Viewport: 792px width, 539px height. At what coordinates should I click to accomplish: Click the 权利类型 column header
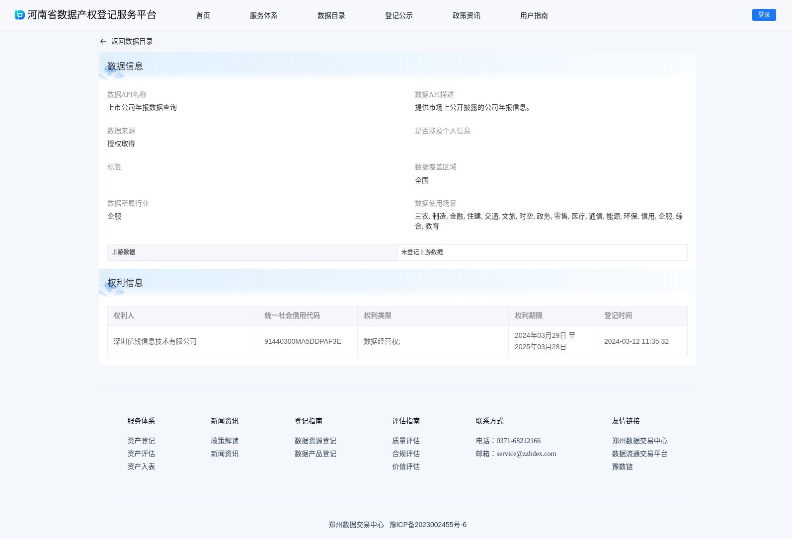coord(433,316)
